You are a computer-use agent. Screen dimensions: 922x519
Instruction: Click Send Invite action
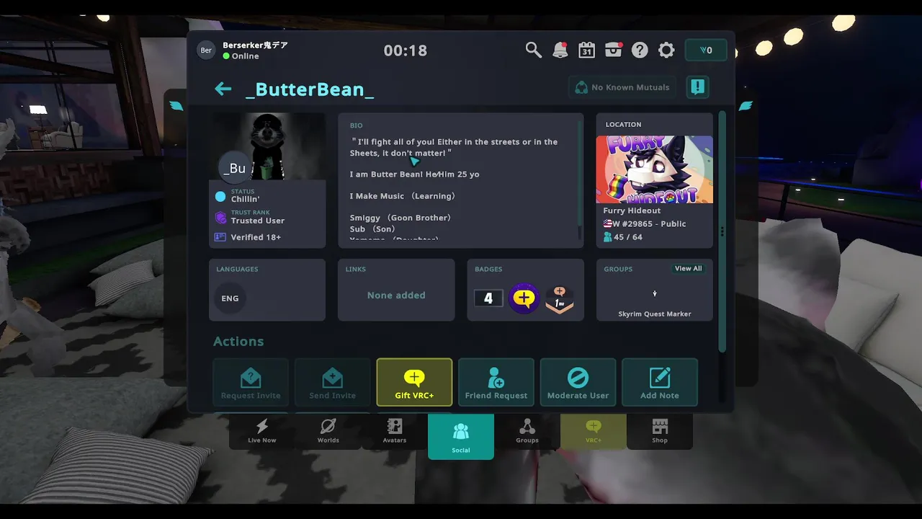[x=332, y=382]
